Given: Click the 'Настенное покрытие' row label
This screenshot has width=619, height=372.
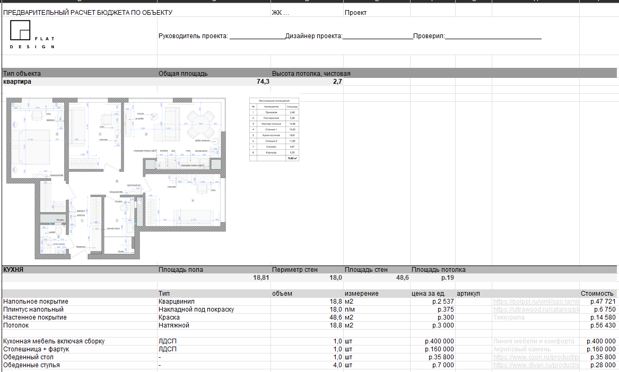Looking at the screenshot, I should pos(34,317).
